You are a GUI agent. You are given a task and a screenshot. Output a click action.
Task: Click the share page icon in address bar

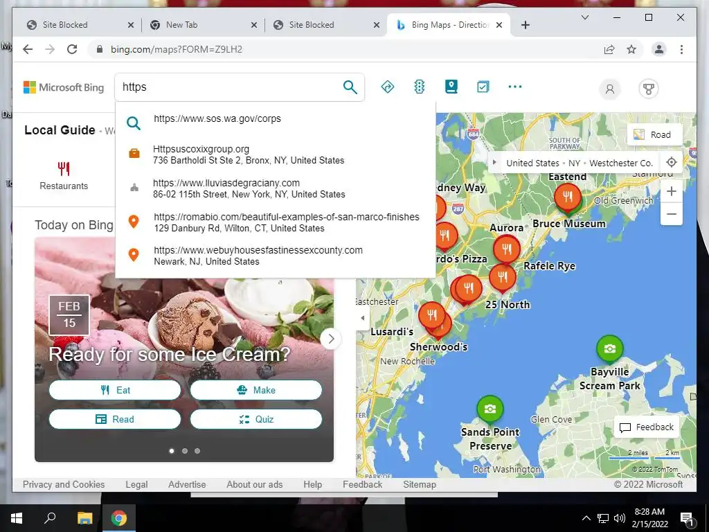tap(609, 49)
